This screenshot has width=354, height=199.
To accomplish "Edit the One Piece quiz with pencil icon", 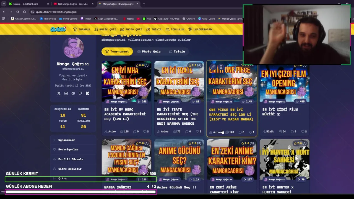I will [x=213, y=67].
